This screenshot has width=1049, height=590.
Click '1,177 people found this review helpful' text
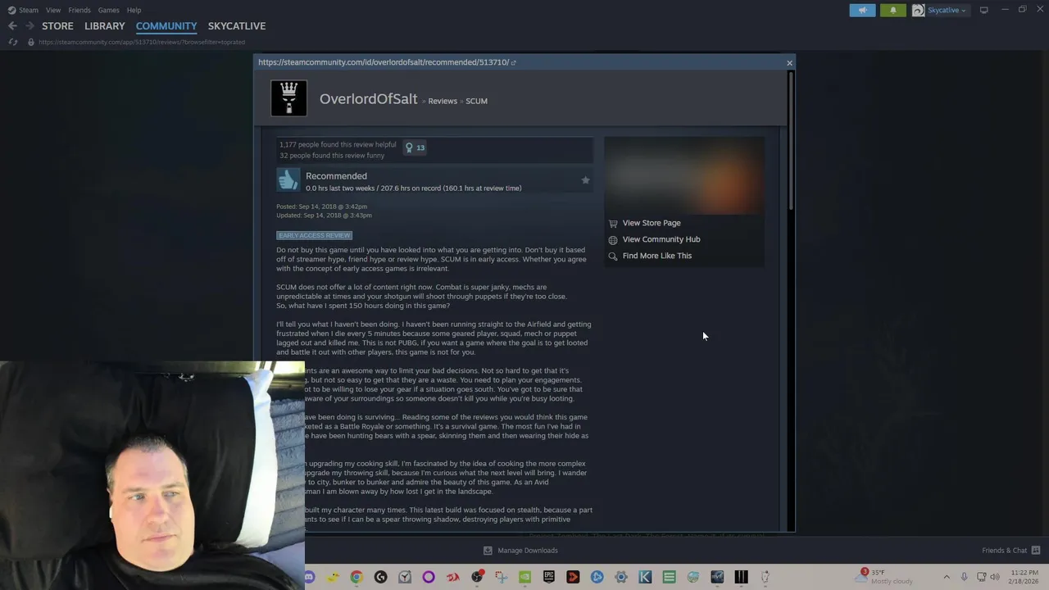click(338, 145)
